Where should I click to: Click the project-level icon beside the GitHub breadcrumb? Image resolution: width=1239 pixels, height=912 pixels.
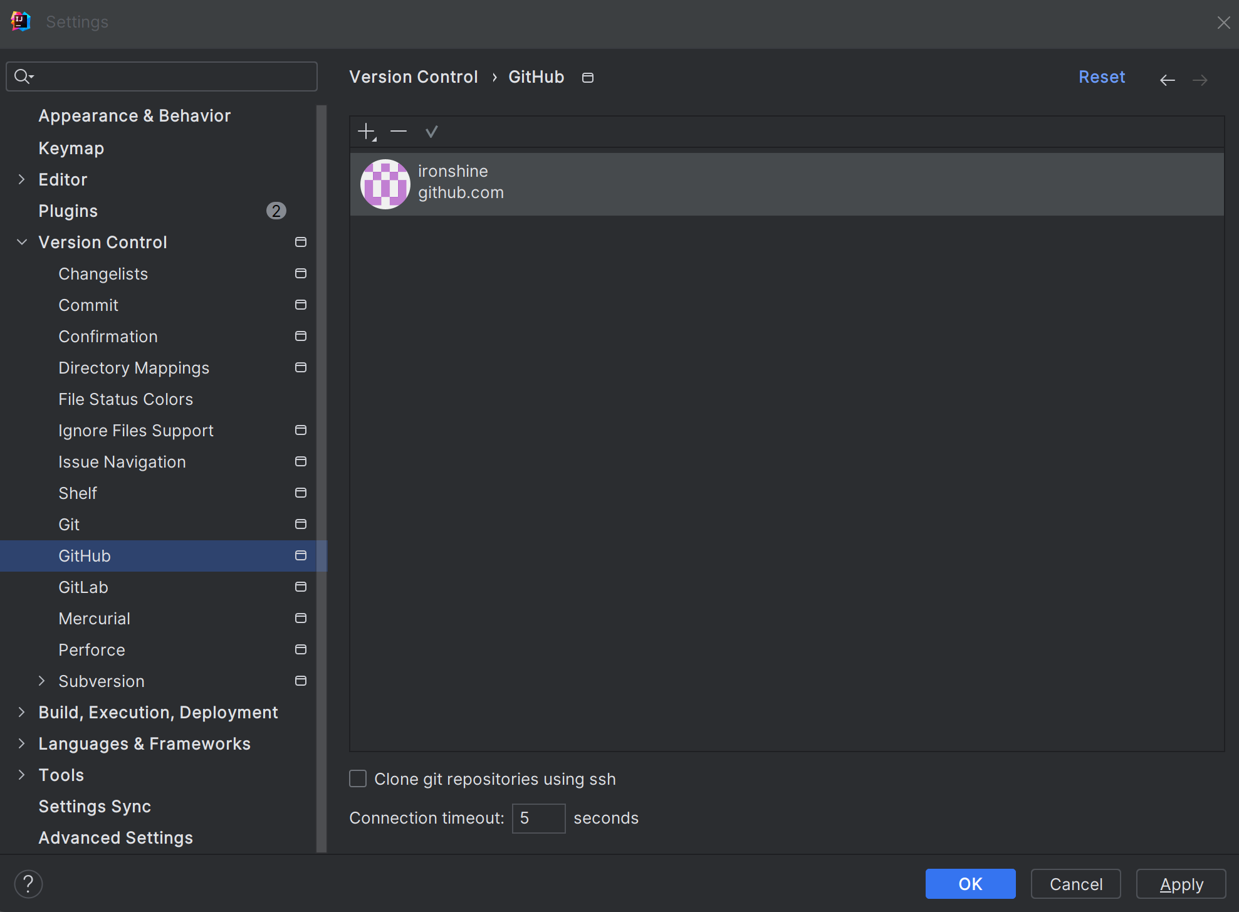click(587, 78)
